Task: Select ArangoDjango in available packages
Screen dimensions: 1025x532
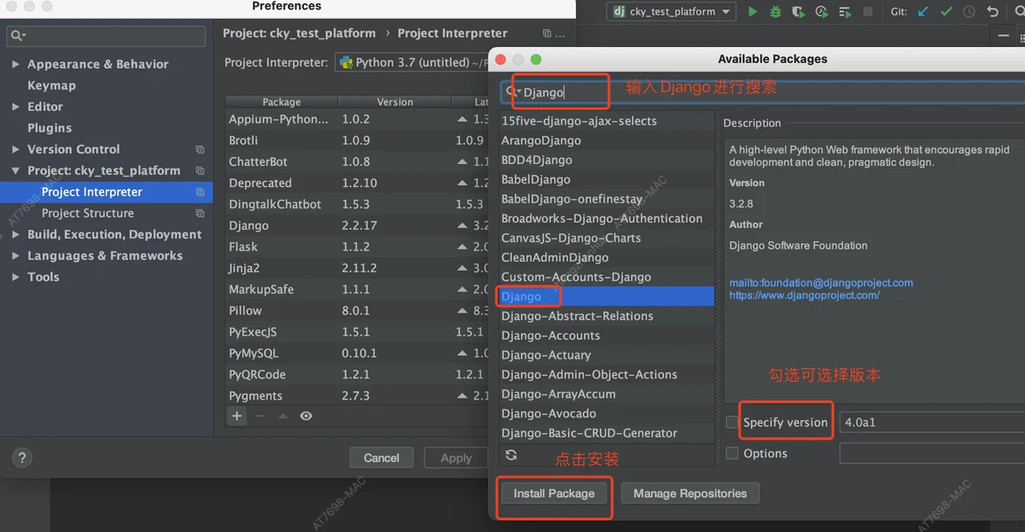Action: point(606,141)
